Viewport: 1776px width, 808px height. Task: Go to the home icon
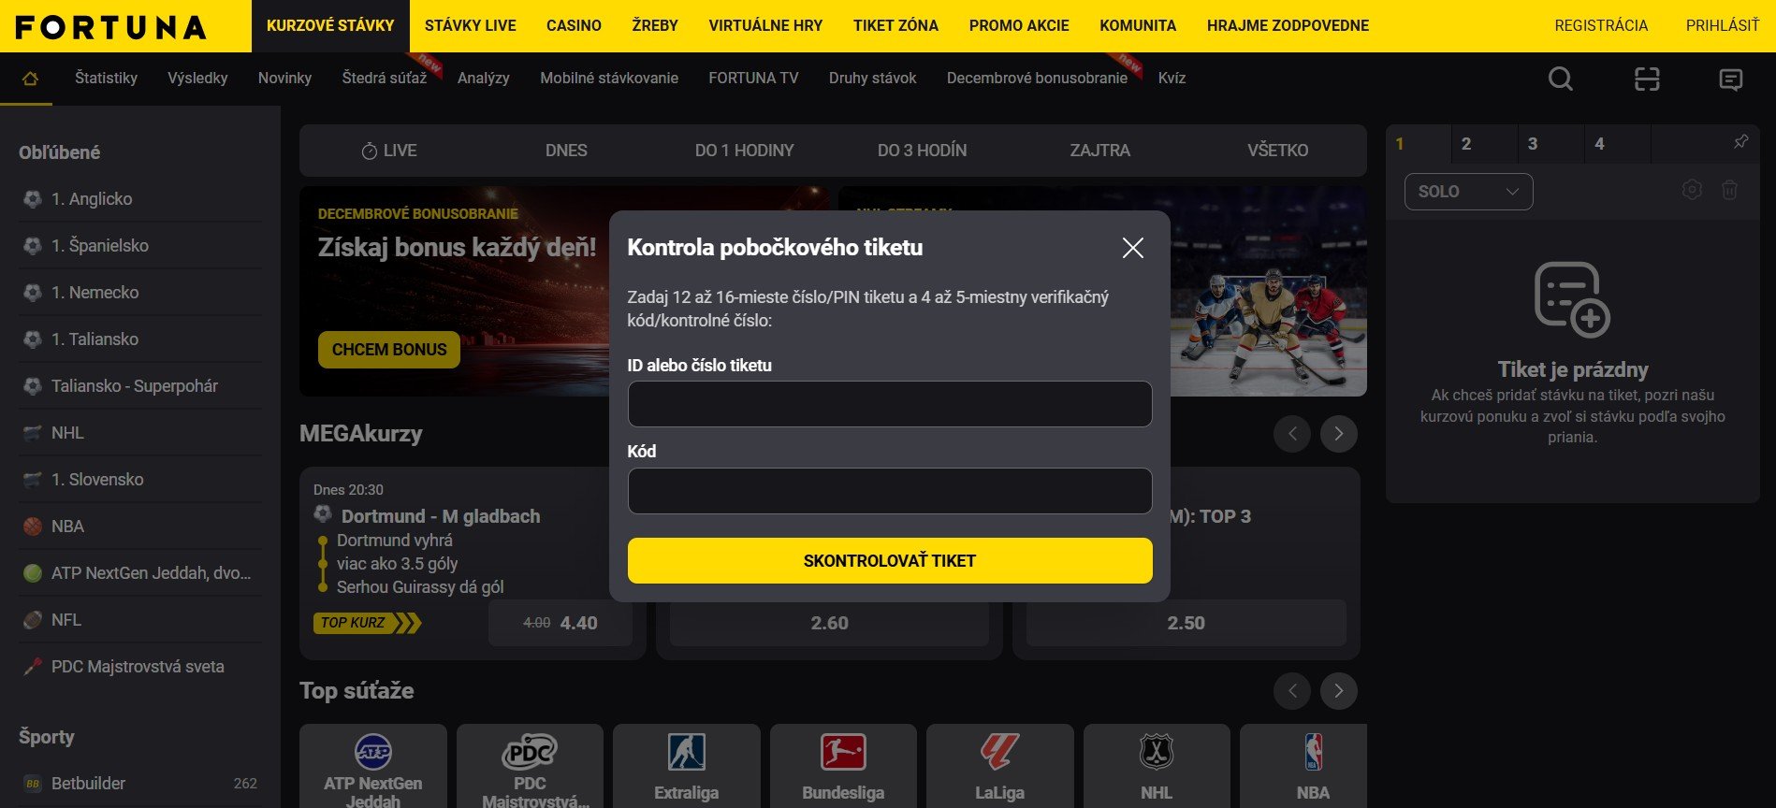point(30,79)
